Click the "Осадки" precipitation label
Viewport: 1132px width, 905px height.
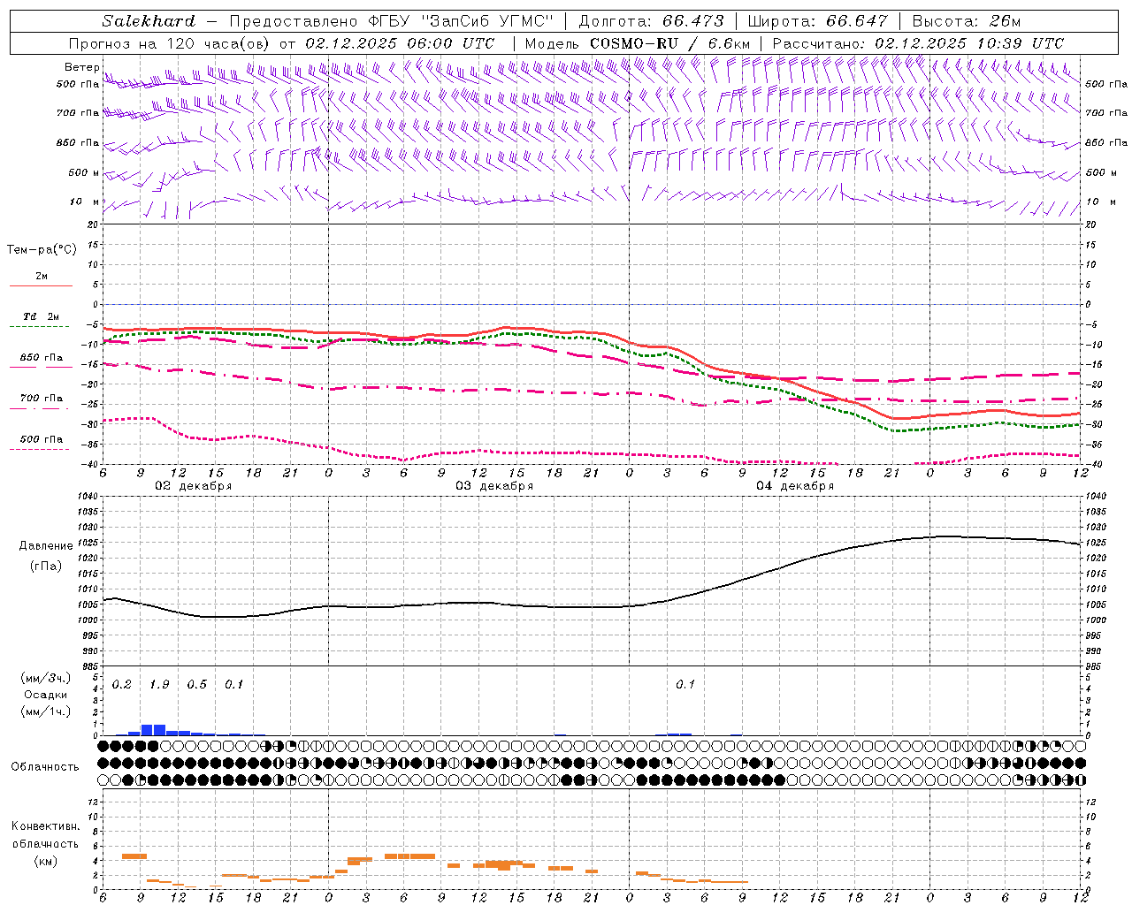coord(46,695)
